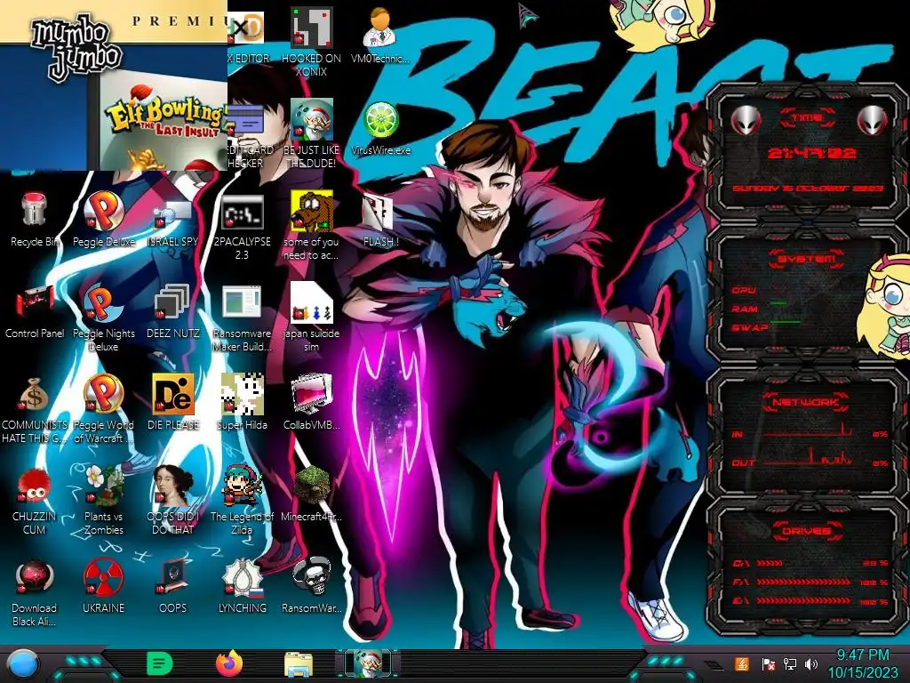Open Peggle World of Warcraft icon
Viewport: 910px width, 683px height.
[x=103, y=410]
